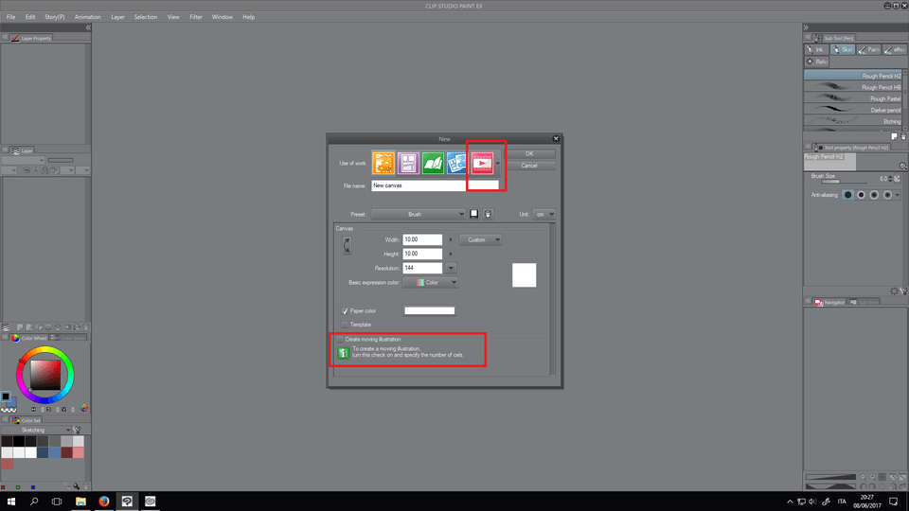Enable the Template checkbox
This screenshot has width=909, height=511.
(x=345, y=324)
